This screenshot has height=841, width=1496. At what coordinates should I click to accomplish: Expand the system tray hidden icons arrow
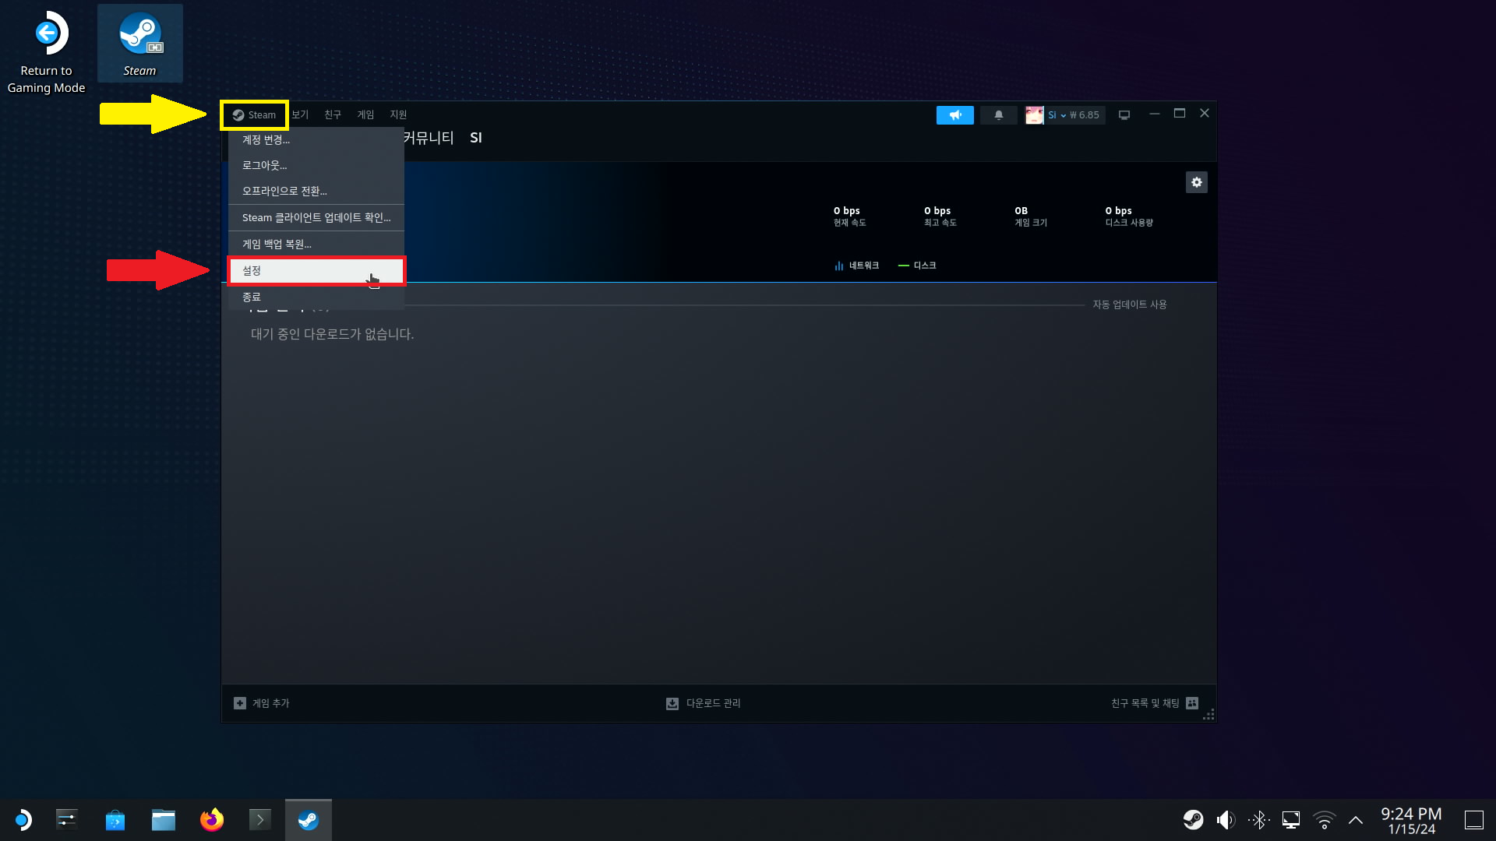pyautogui.click(x=1355, y=820)
